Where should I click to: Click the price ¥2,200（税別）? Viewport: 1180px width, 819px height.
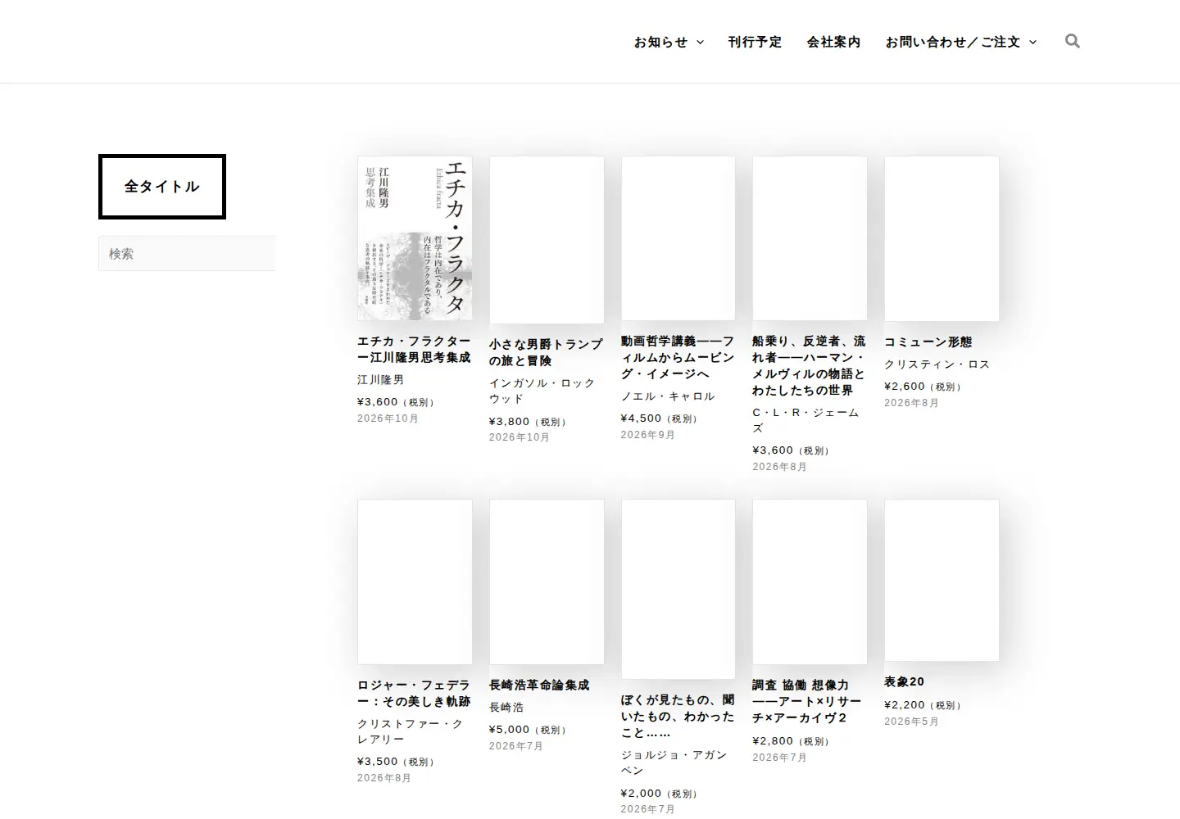pos(924,705)
